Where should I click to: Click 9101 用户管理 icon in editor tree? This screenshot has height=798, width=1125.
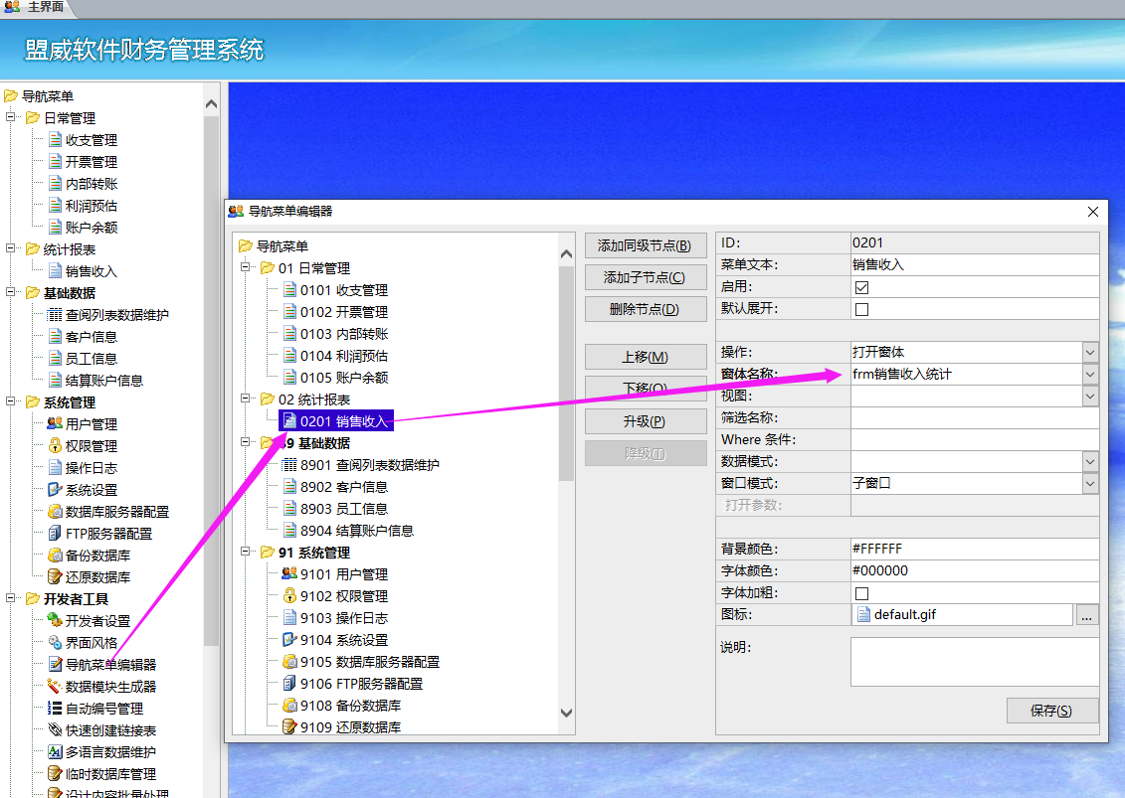click(x=289, y=573)
